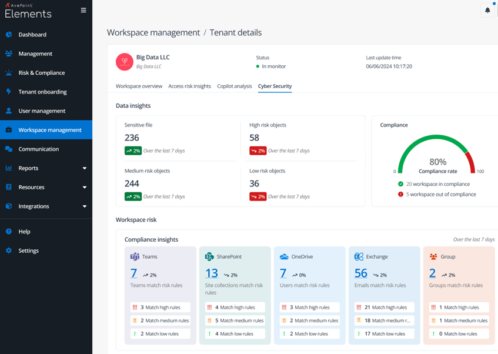Click the Management people icon
The width and height of the screenshot is (498, 354).
point(9,54)
